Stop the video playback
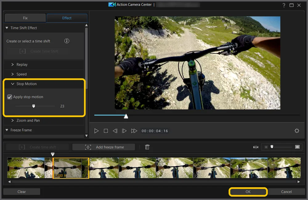Viewport: 308px width, 200px height. [106, 131]
